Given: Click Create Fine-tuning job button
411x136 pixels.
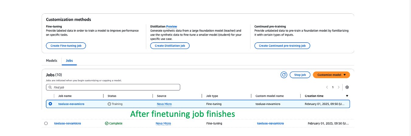Looking at the screenshot, I should click(x=66, y=46).
